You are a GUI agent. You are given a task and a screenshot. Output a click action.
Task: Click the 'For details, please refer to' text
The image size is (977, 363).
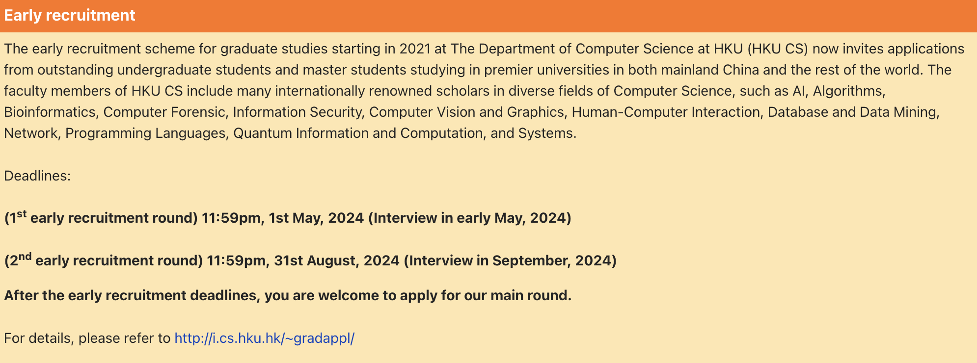point(87,338)
